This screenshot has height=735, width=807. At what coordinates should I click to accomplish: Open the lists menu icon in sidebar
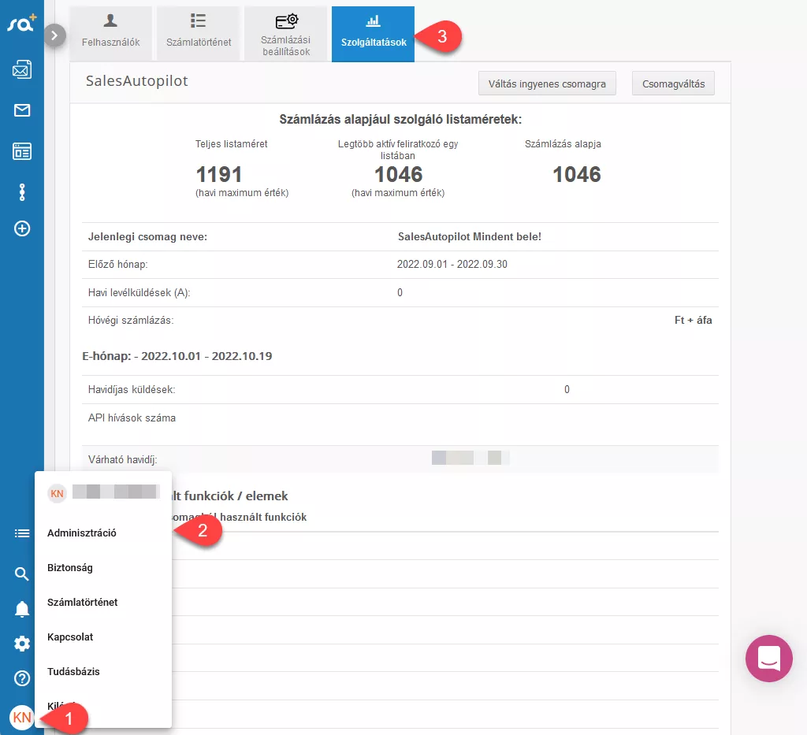[21, 533]
